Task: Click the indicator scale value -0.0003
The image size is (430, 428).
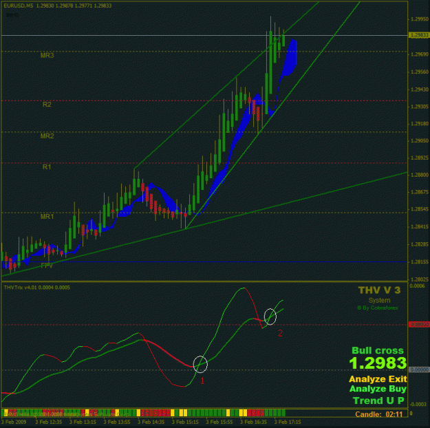Action: tap(418, 404)
